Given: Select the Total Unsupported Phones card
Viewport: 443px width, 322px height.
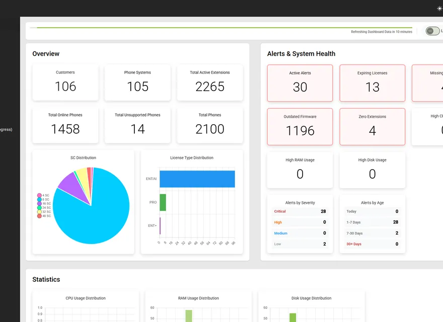Looking at the screenshot, I should tap(137, 125).
